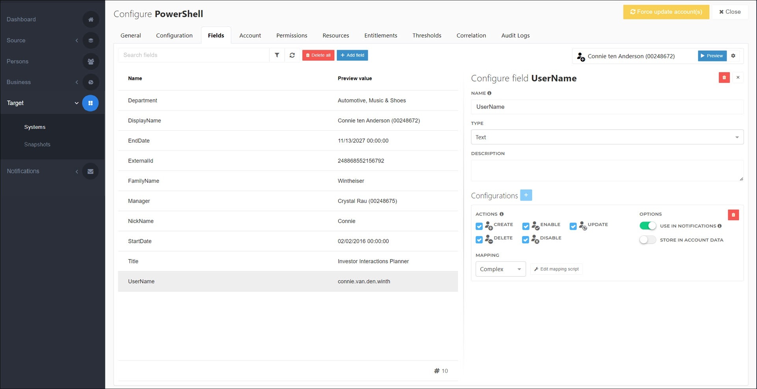The width and height of the screenshot is (757, 389).
Task: Open the Correlation tab
Action: tap(471, 35)
